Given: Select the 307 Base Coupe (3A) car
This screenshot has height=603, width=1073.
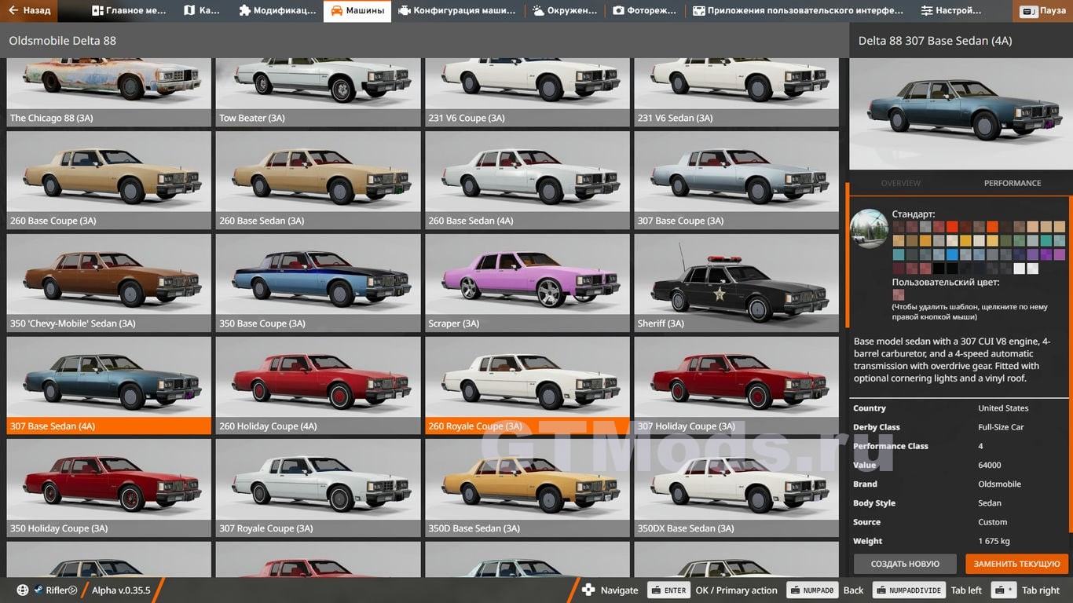Looking at the screenshot, I should click(x=737, y=180).
